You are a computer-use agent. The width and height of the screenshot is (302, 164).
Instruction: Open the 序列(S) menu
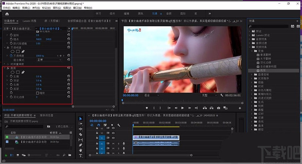(x=36, y=8)
